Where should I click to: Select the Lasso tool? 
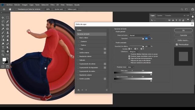point(3,21)
